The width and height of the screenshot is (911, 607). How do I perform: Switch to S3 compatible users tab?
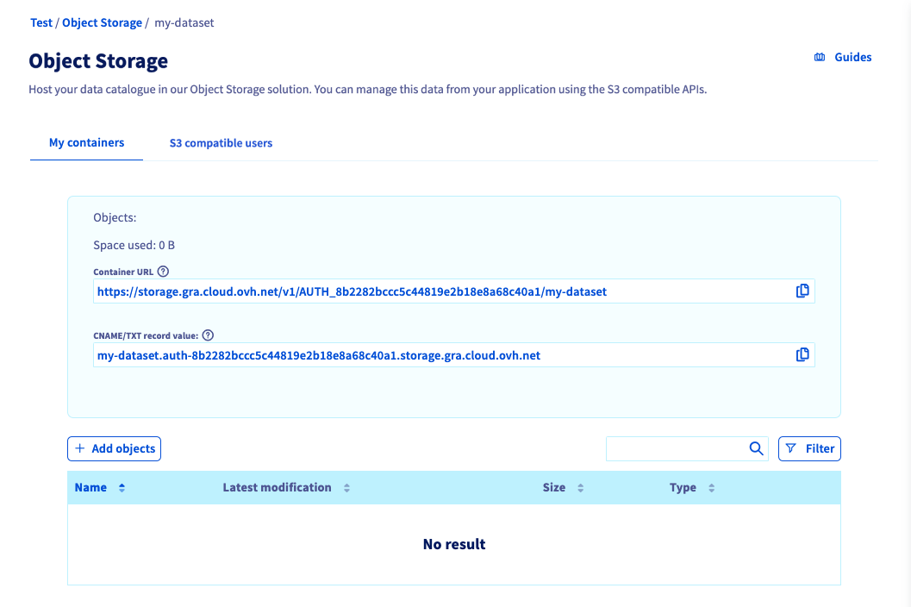(221, 143)
